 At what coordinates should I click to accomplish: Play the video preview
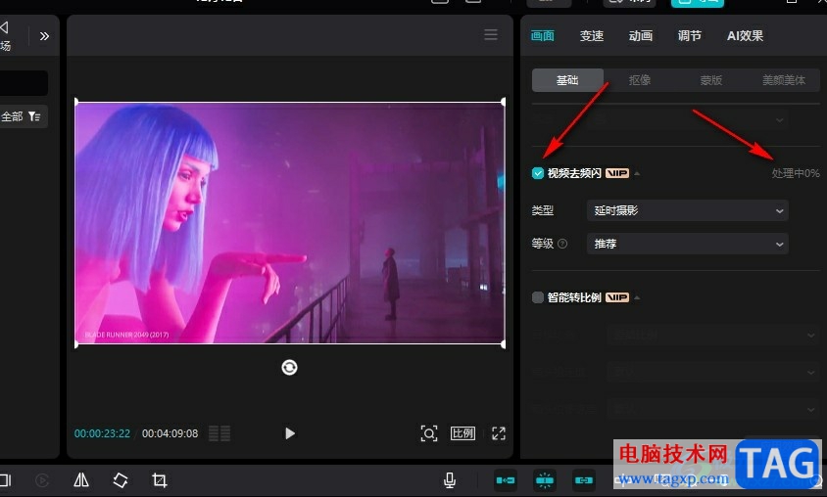tap(290, 433)
